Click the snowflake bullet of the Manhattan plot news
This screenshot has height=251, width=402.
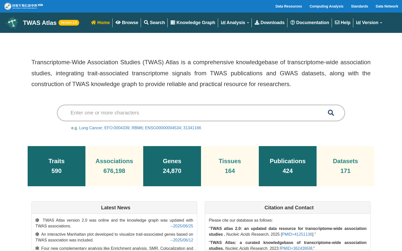coord(37,234)
